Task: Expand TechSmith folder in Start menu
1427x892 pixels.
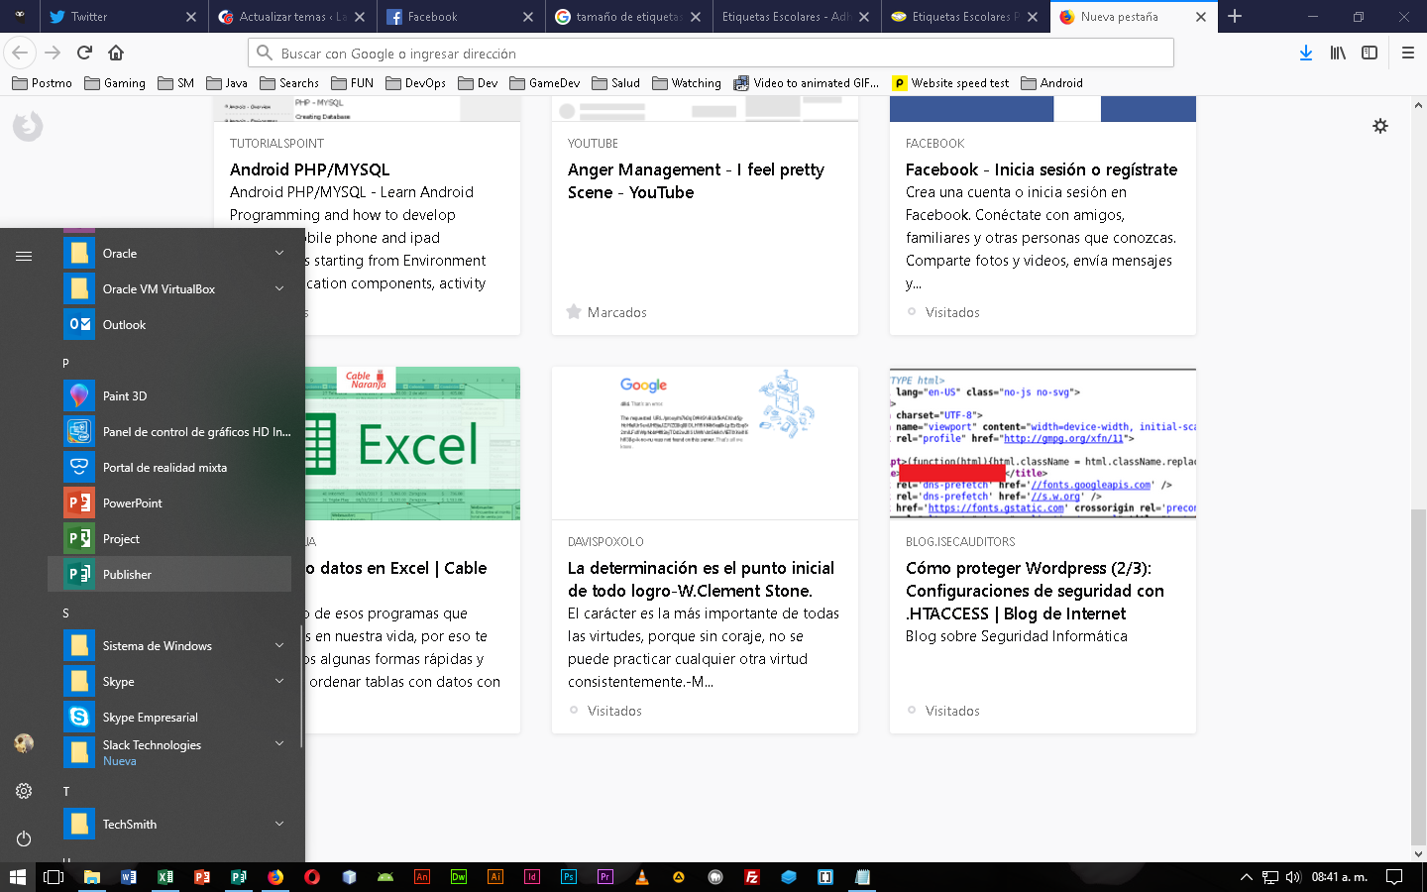Action: pos(279,824)
